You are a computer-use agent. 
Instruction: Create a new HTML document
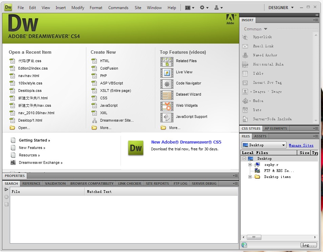click(105, 61)
